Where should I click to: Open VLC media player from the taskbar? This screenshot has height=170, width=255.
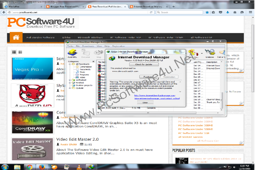click(x=79, y=167)
